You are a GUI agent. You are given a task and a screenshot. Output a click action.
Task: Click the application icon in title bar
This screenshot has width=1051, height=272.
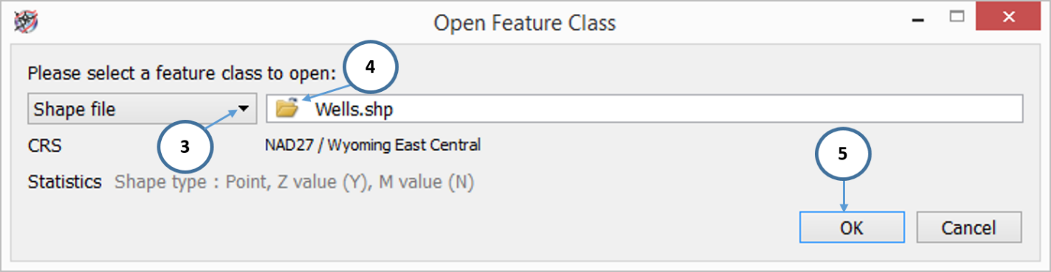pyautogui.click(x=26, y=22)
